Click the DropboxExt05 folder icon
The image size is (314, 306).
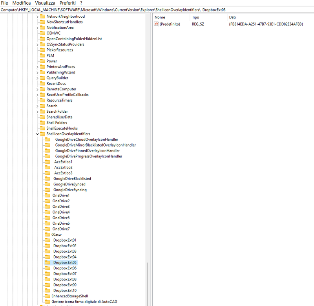click(48, 262)
